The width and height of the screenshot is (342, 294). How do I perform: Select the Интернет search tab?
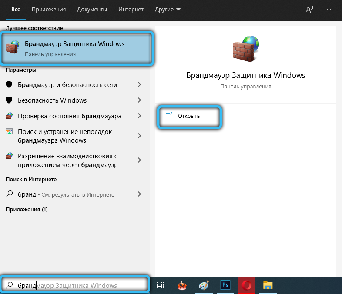click(131, 9)
